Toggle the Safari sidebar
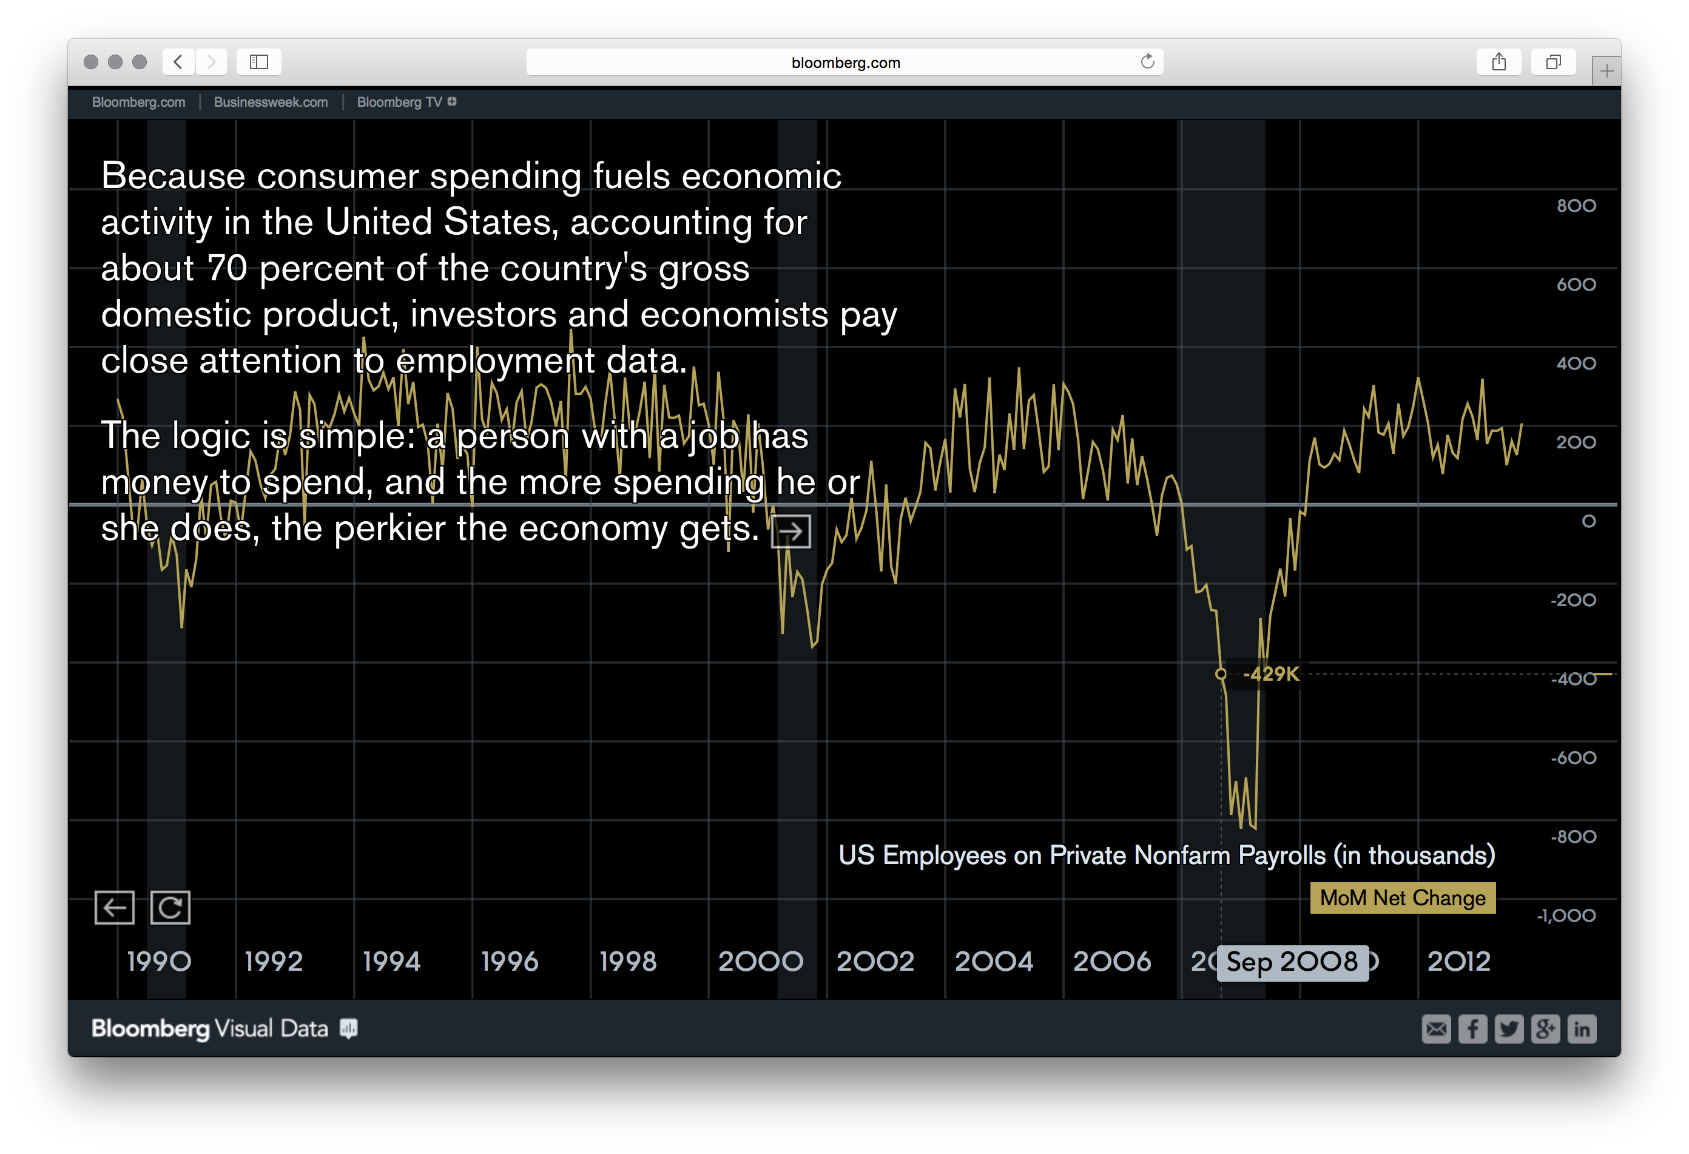 click(258, 62)
